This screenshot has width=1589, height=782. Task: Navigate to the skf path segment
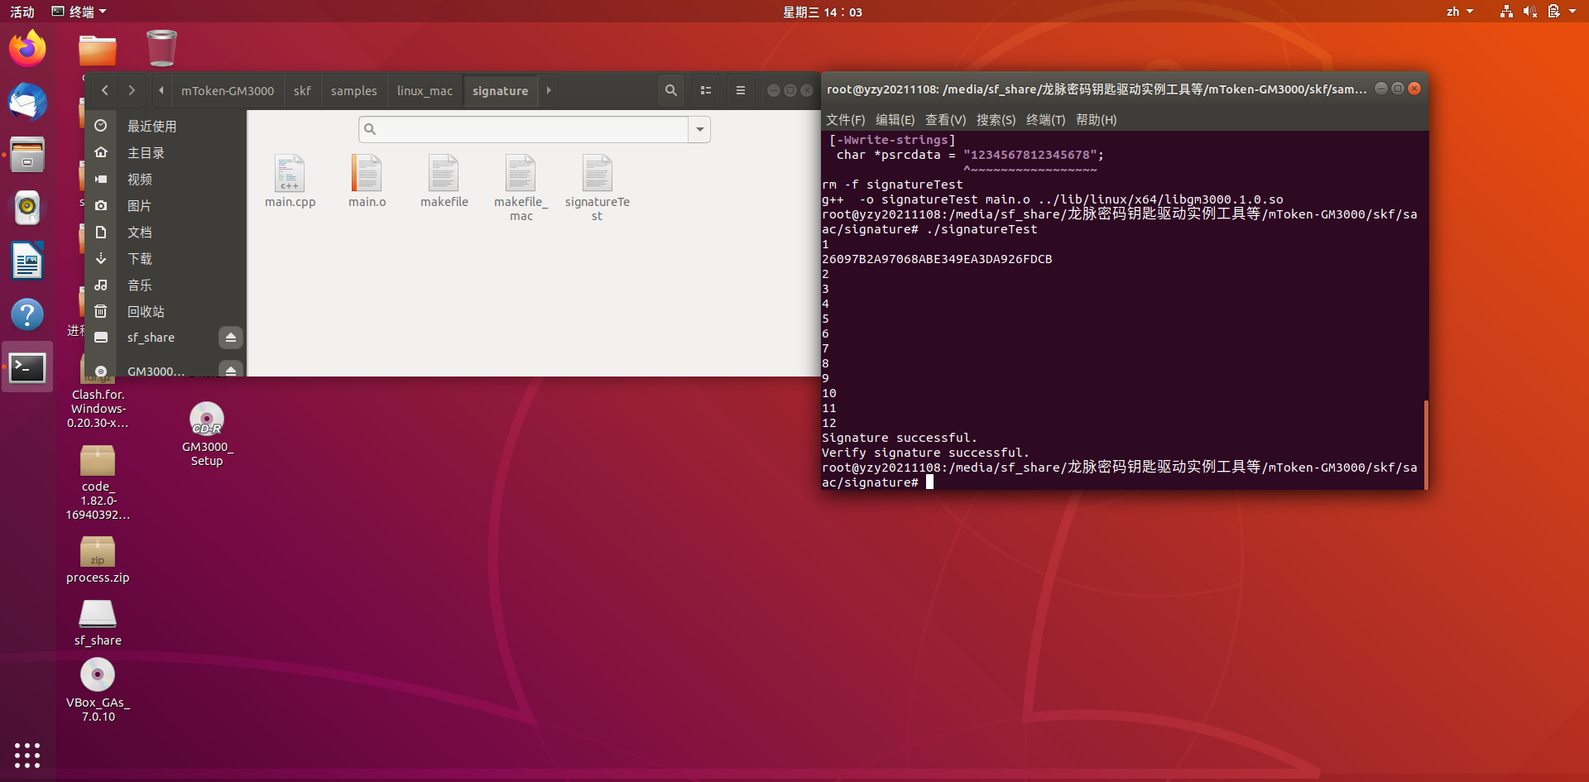coord(302,90)
